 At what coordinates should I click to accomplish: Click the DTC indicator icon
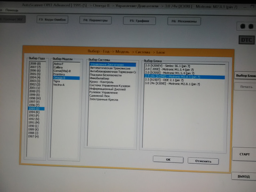point(246,40)
